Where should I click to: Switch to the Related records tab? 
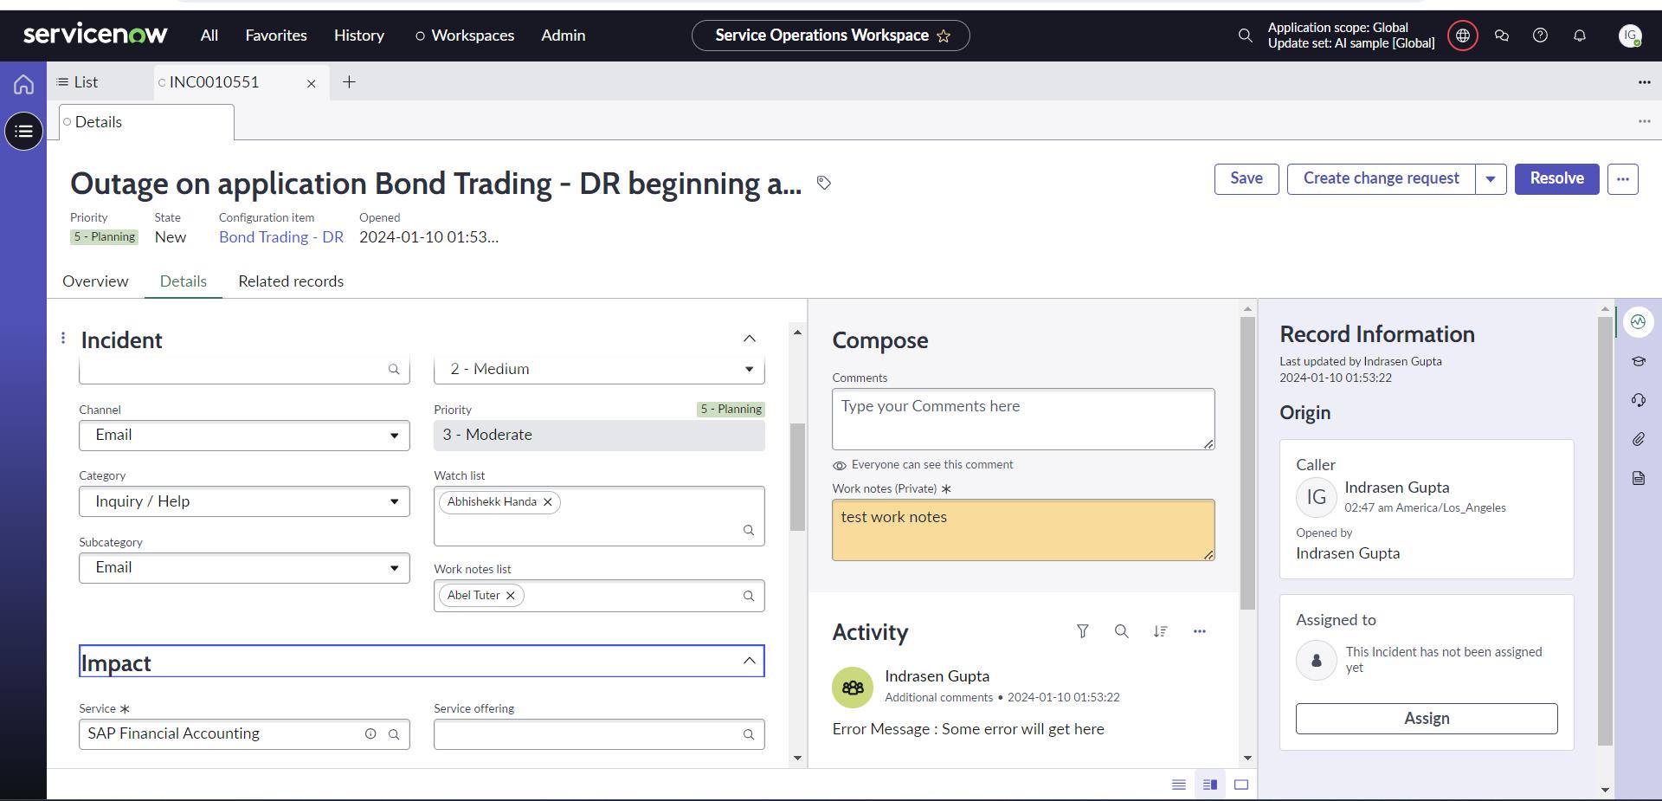point(291,281)
